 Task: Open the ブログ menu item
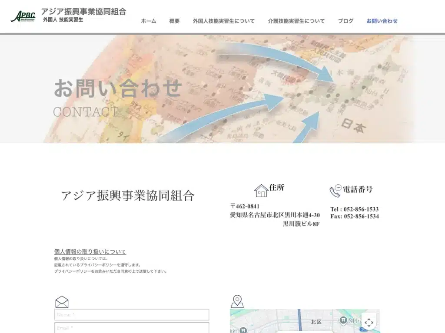pyautogui.click(x=345, y=21)
